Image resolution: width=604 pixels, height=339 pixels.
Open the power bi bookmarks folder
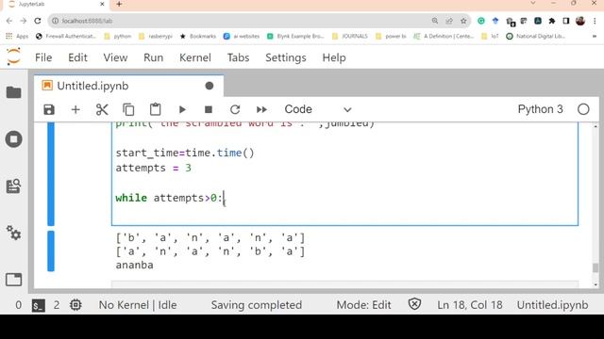tap(391, 36)
